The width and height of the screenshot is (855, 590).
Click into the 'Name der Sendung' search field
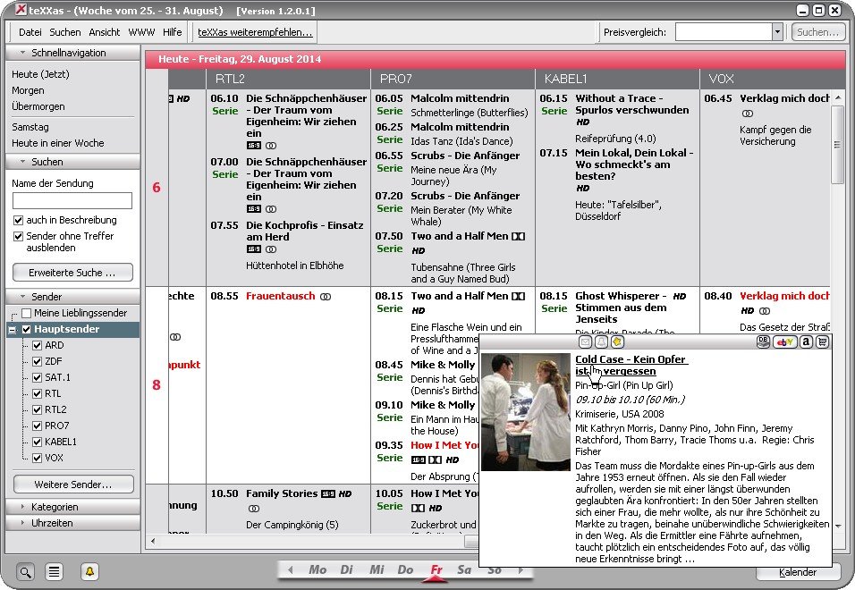[72, 200]
